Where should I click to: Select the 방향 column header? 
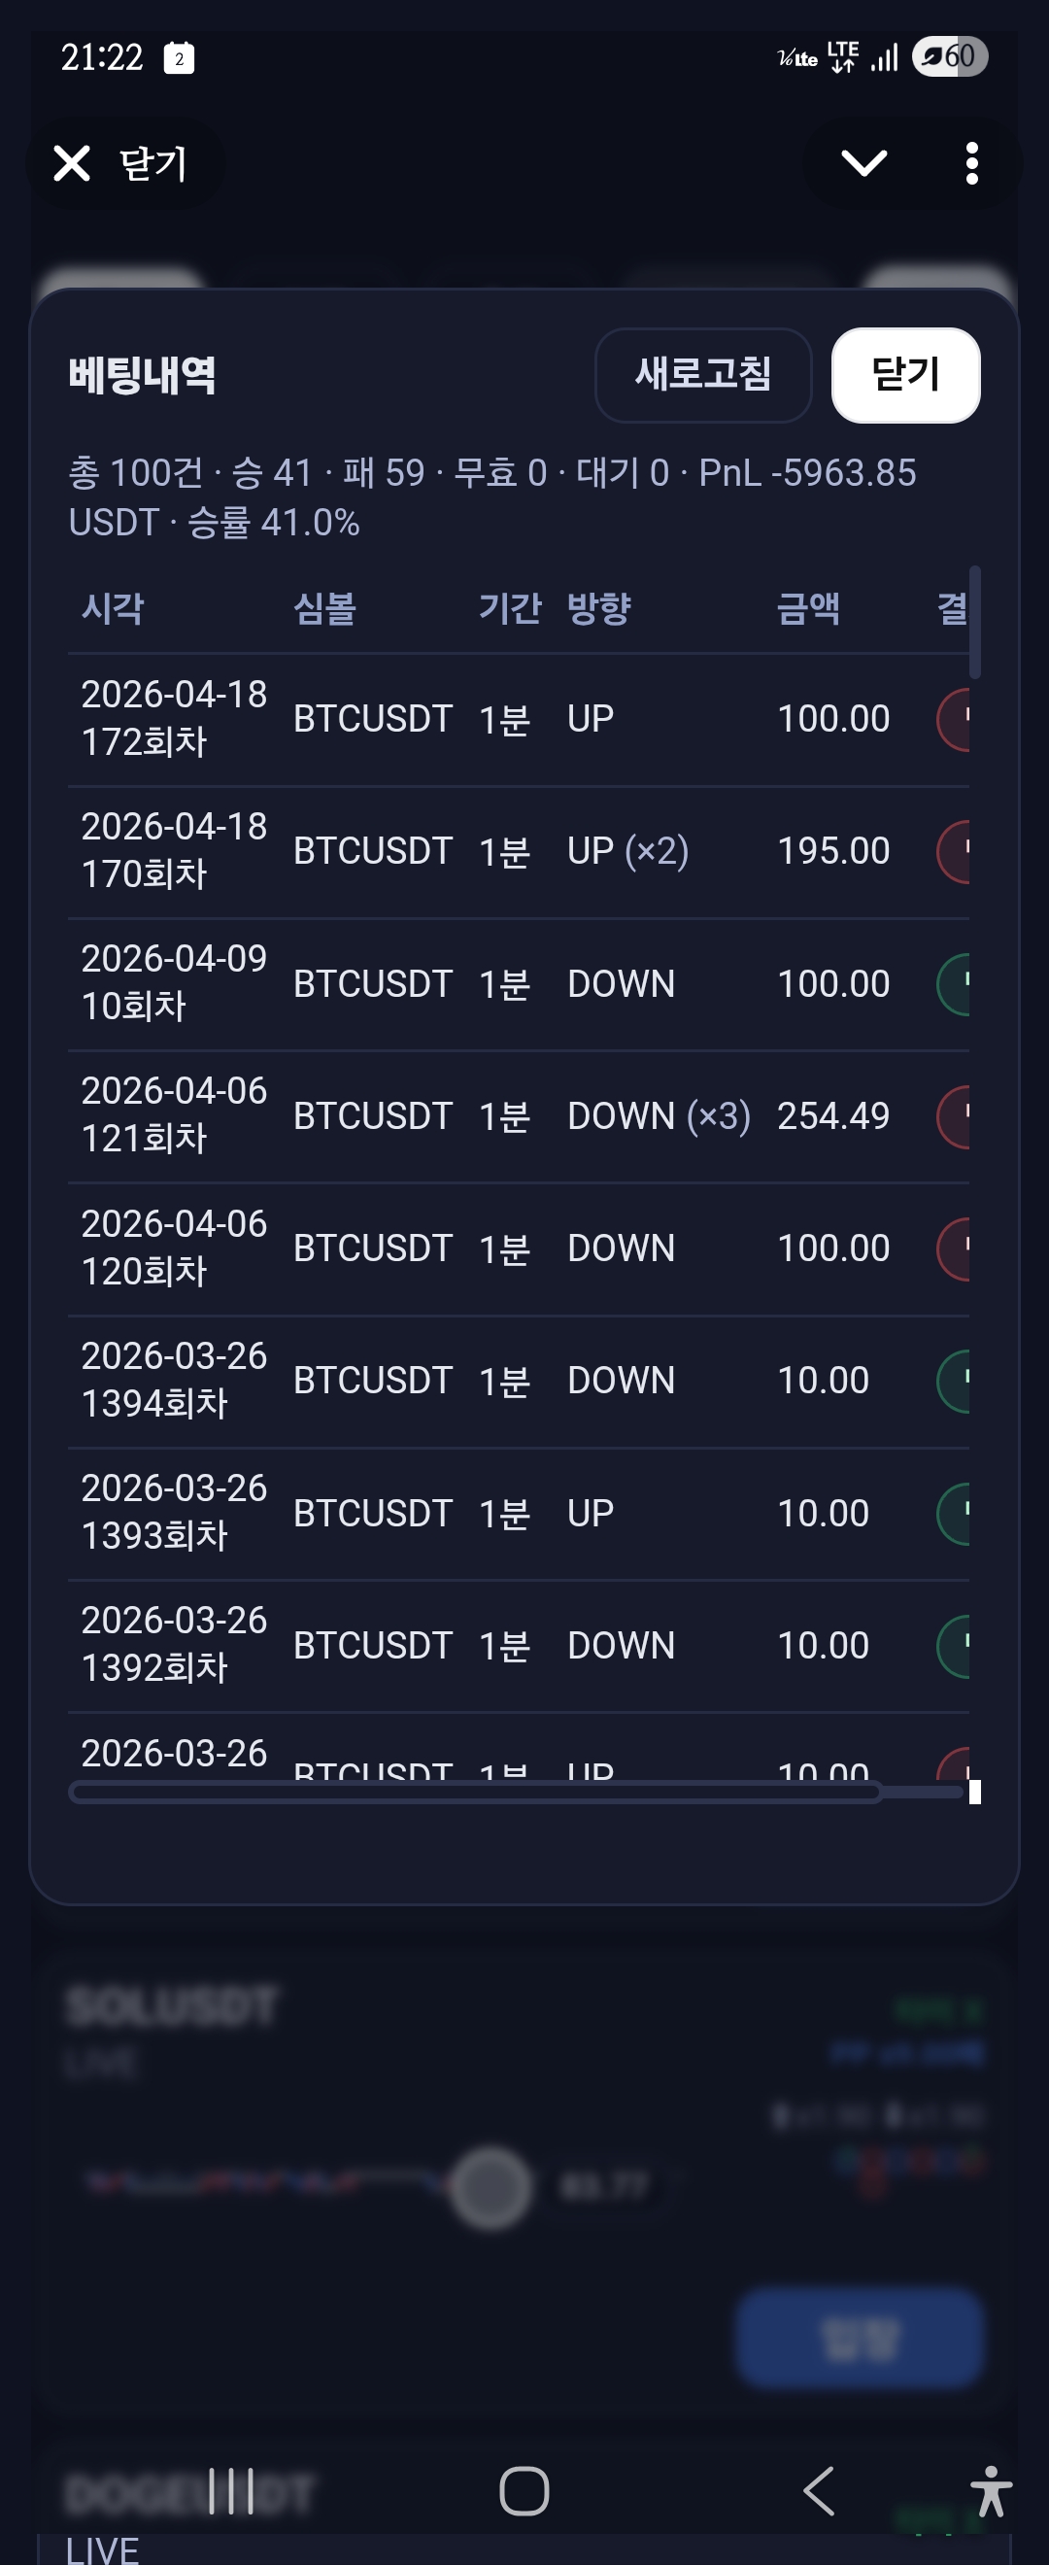pos(599,607)
